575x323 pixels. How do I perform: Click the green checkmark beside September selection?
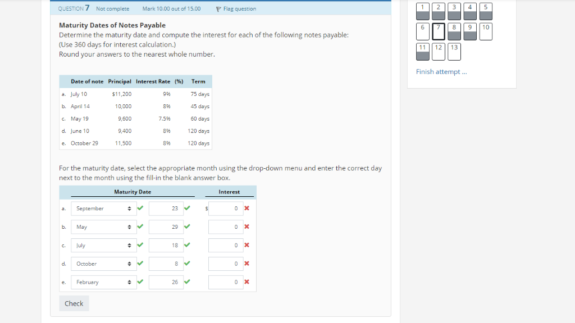[x=140, y=208]
